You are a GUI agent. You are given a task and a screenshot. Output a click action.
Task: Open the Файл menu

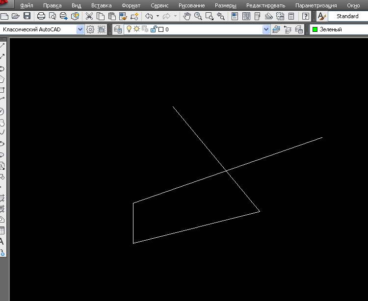pos(26,5)
